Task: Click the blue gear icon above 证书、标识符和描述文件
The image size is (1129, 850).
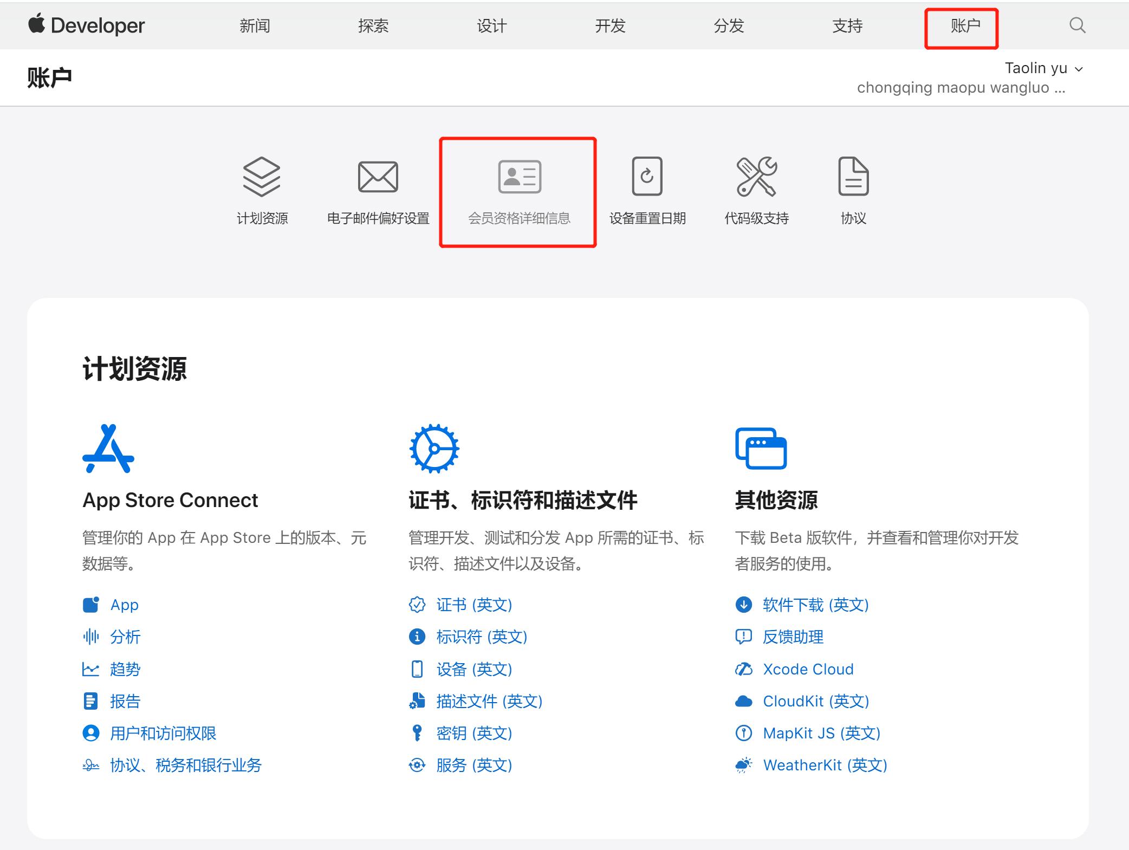Action: point(433,447)
